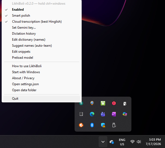Viewport: 165px width, 148px height.
Task: Open Microsoft Edge from the tray overflow
Action: point(92,114)
